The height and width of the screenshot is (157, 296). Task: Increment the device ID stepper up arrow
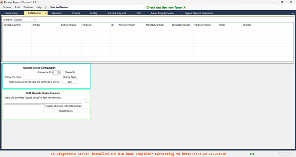[59, 72]
